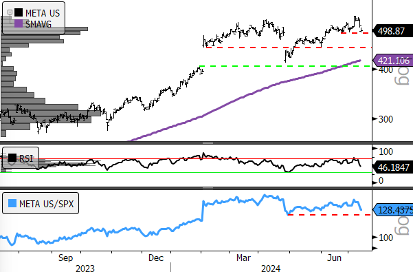
Task: Collapse the META US legend tree expander
Action: click(10, 12)
